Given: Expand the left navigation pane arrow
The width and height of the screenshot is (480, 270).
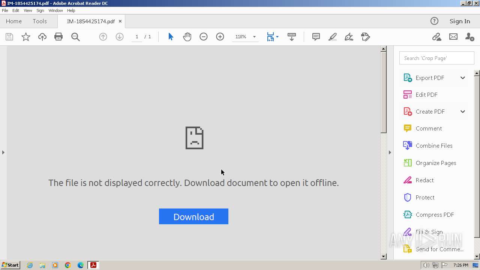Looking at the screenshot, I should (x=3, y=152).
